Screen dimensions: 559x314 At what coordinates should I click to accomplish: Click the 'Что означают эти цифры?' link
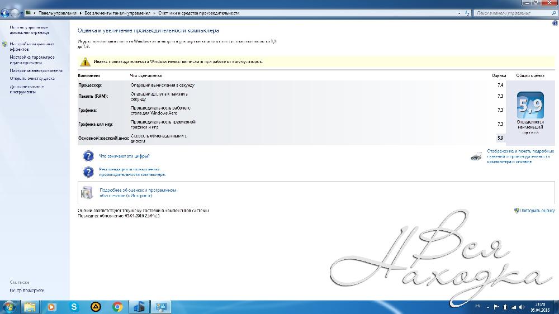click(124, 156)
